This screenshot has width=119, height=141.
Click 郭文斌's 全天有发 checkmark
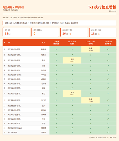pos(108,128)
